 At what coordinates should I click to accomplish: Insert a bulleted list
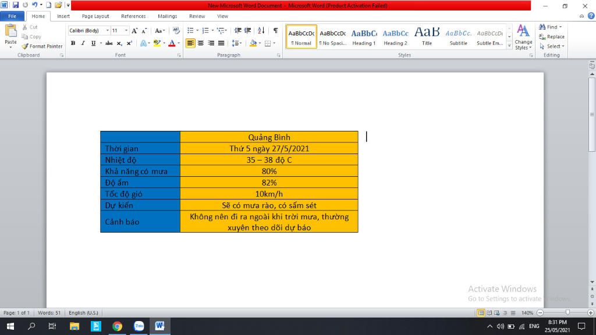pos(190,30)
